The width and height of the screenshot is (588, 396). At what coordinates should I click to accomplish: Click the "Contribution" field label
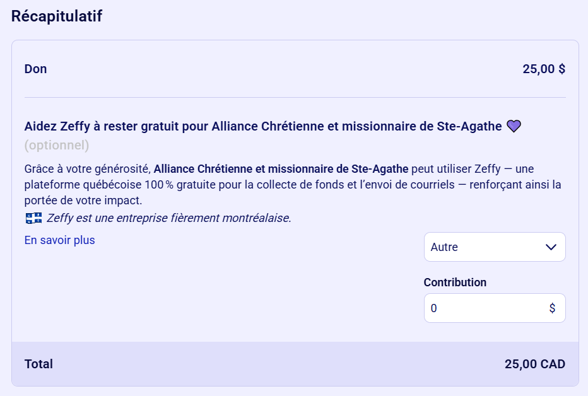tap(455, 282)
